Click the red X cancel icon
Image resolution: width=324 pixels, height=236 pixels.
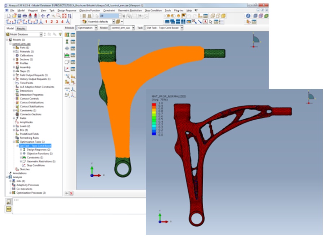[x=71, y=193]
